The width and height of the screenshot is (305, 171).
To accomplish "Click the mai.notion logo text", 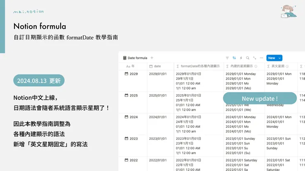I will (x=28, y=12).
